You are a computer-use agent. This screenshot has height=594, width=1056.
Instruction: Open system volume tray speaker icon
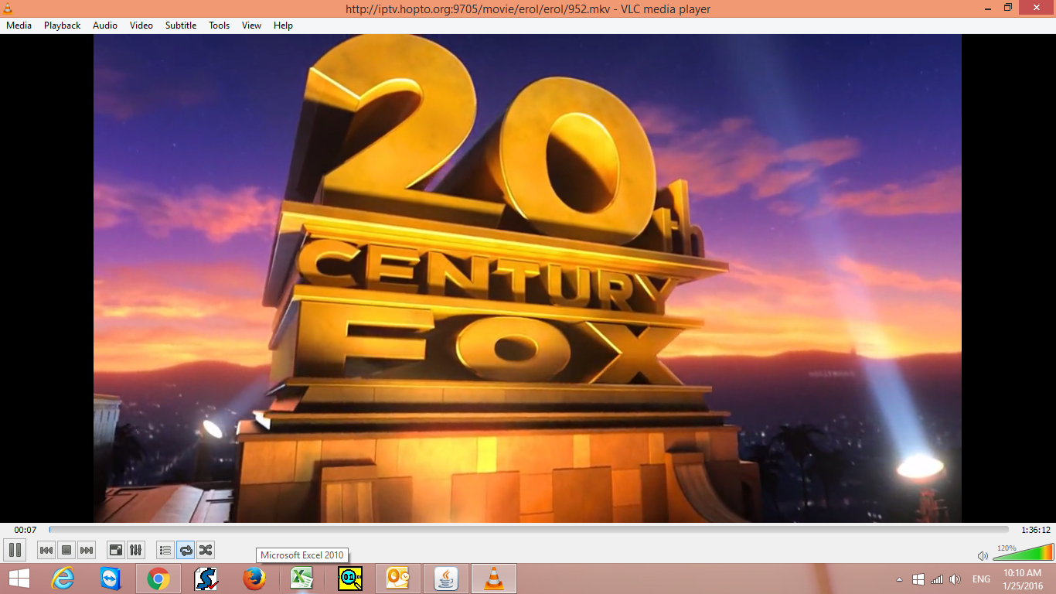[x=956, y=579]
